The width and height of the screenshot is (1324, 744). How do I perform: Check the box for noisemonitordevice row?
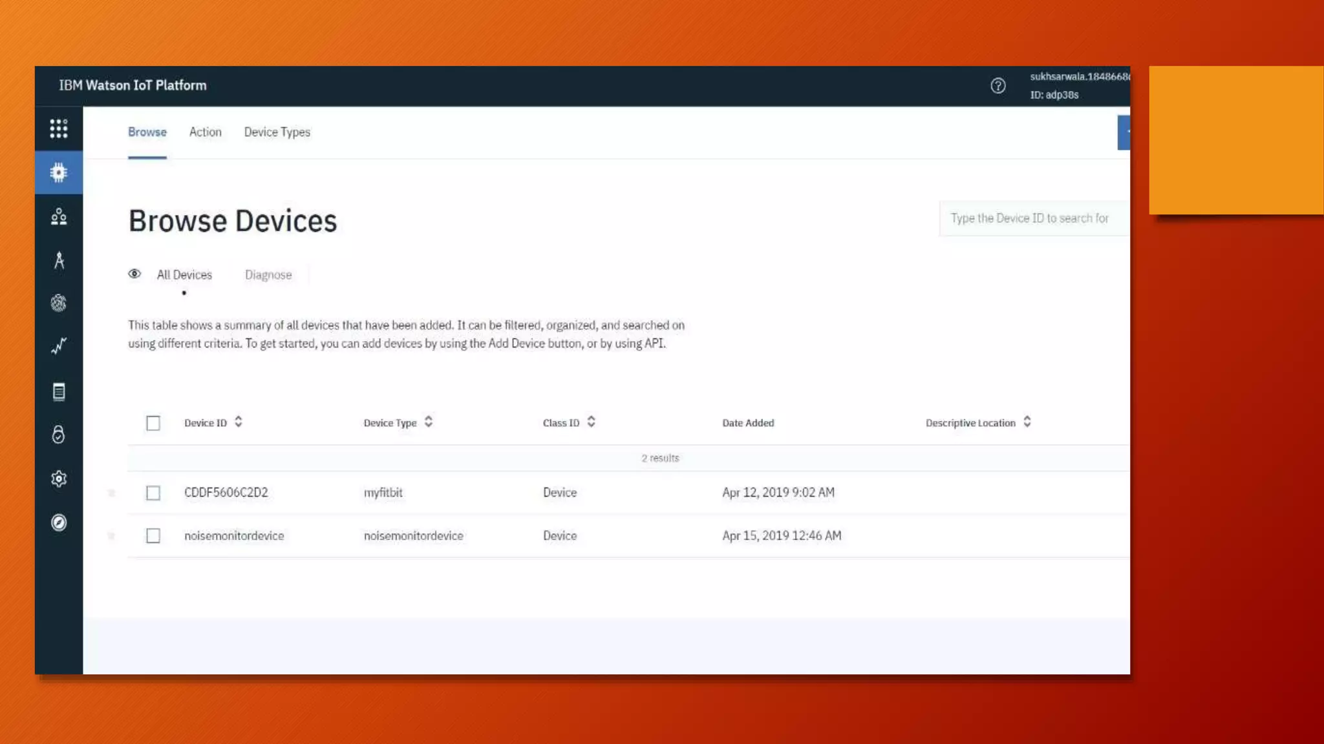click(153, 536)
